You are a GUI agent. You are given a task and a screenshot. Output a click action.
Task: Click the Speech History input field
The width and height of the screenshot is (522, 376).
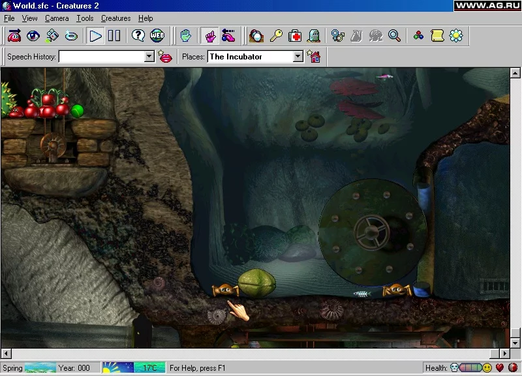tap(102, 57)
